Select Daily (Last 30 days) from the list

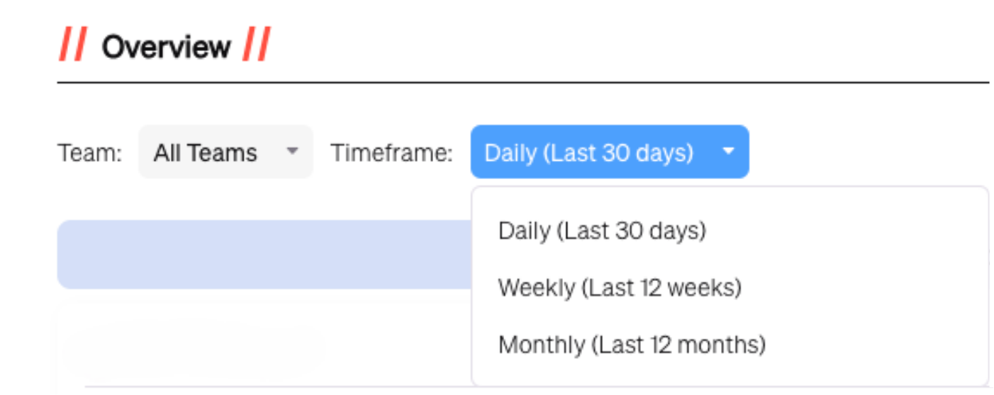coord(602,231)
